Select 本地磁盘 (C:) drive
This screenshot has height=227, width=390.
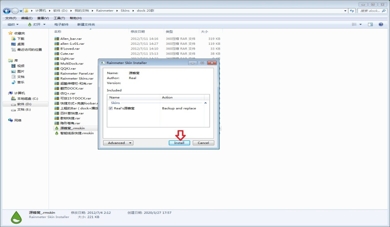point(28,99)
